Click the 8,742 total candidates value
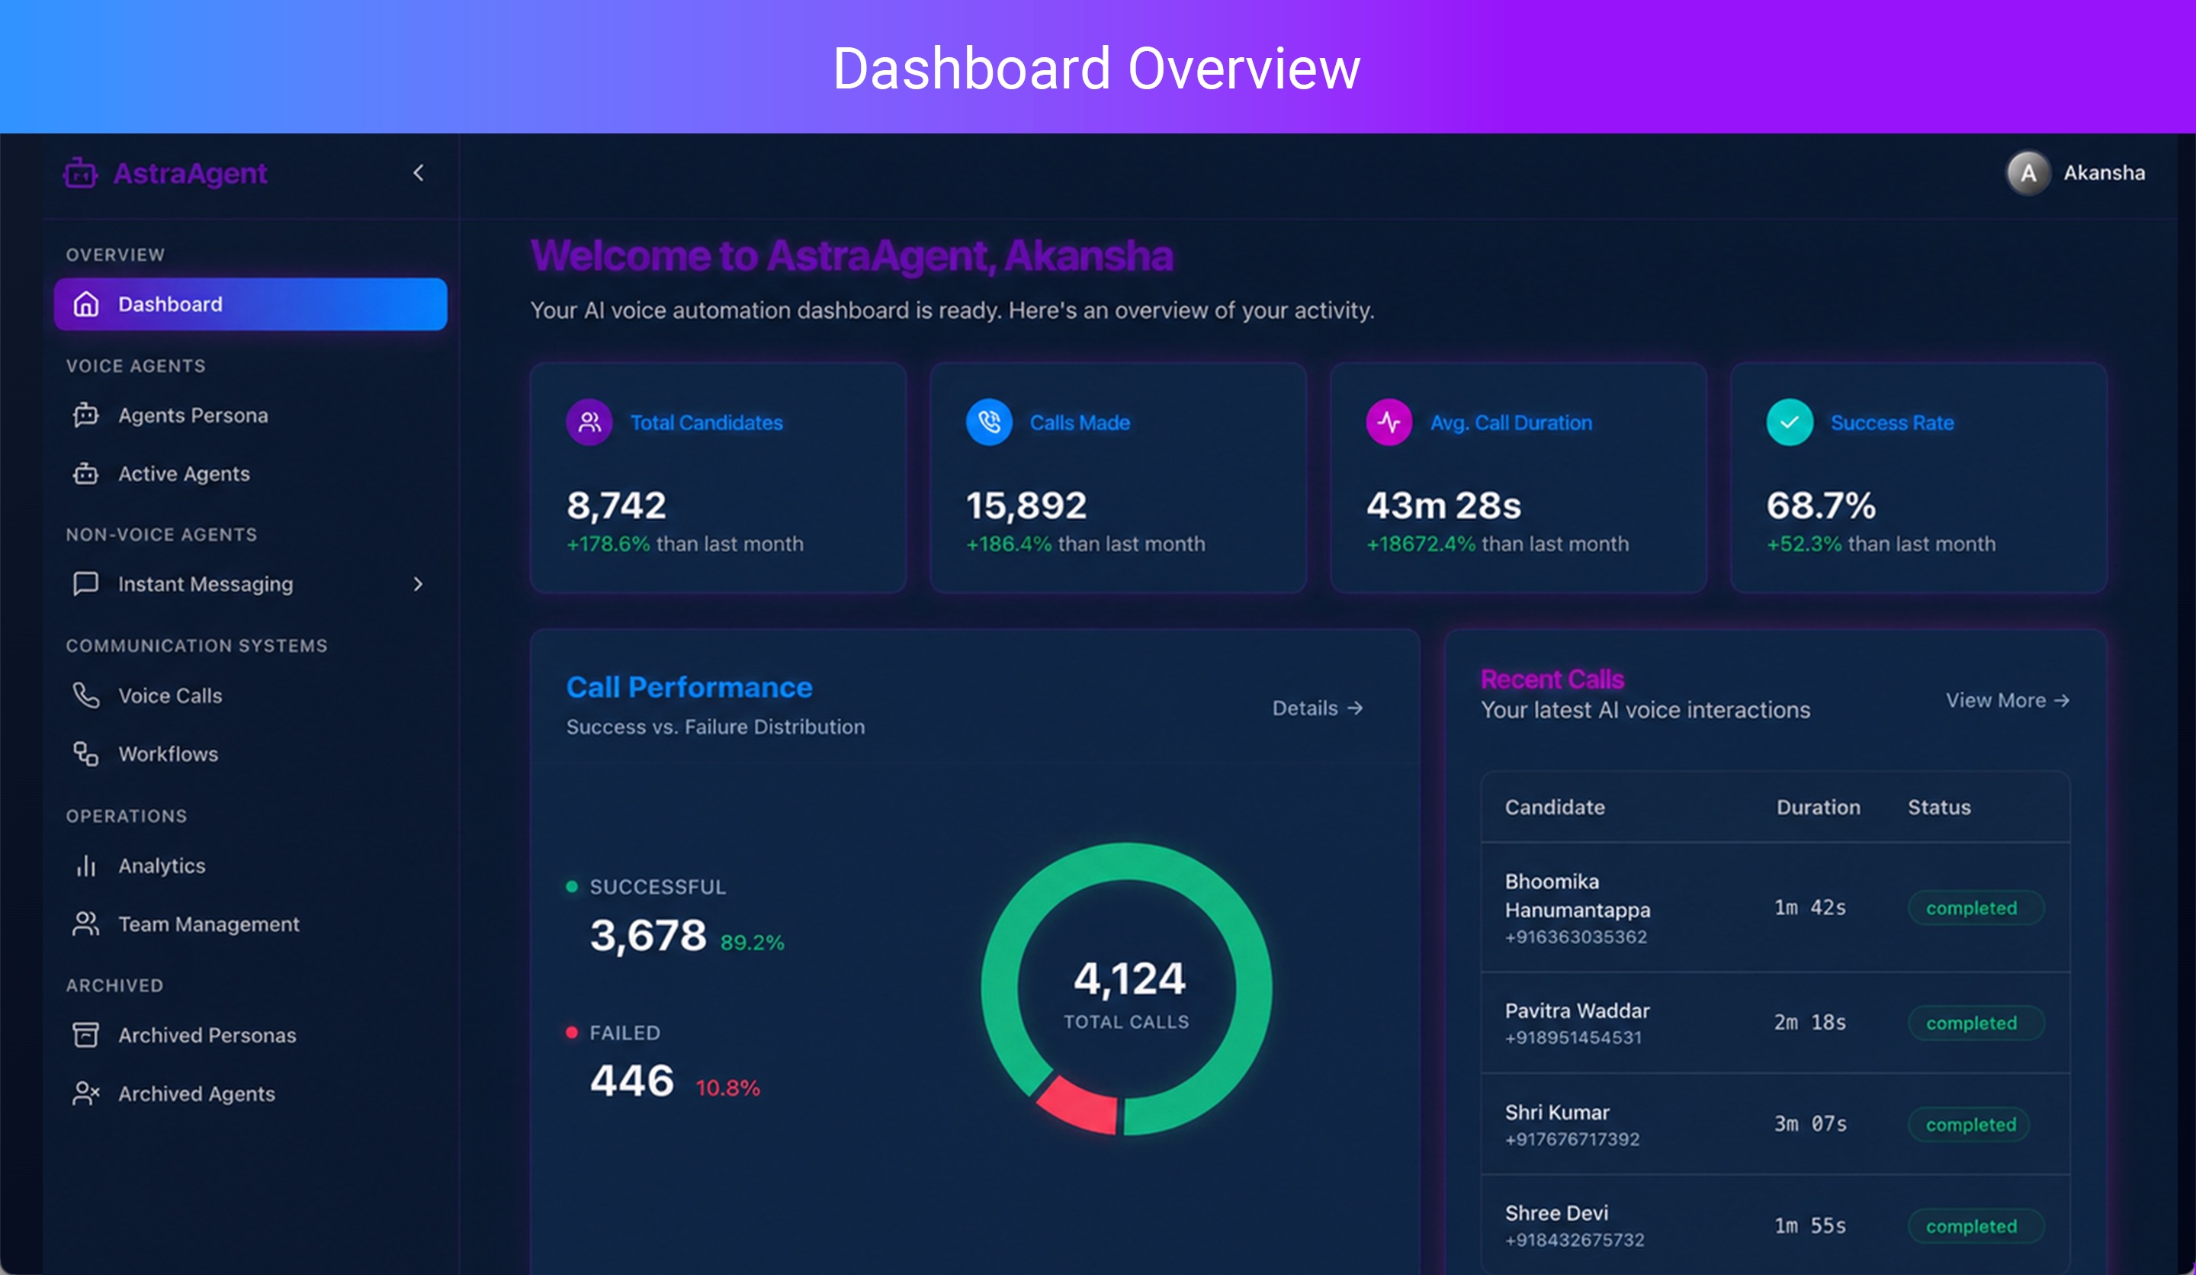 click(x=616, y=506)
